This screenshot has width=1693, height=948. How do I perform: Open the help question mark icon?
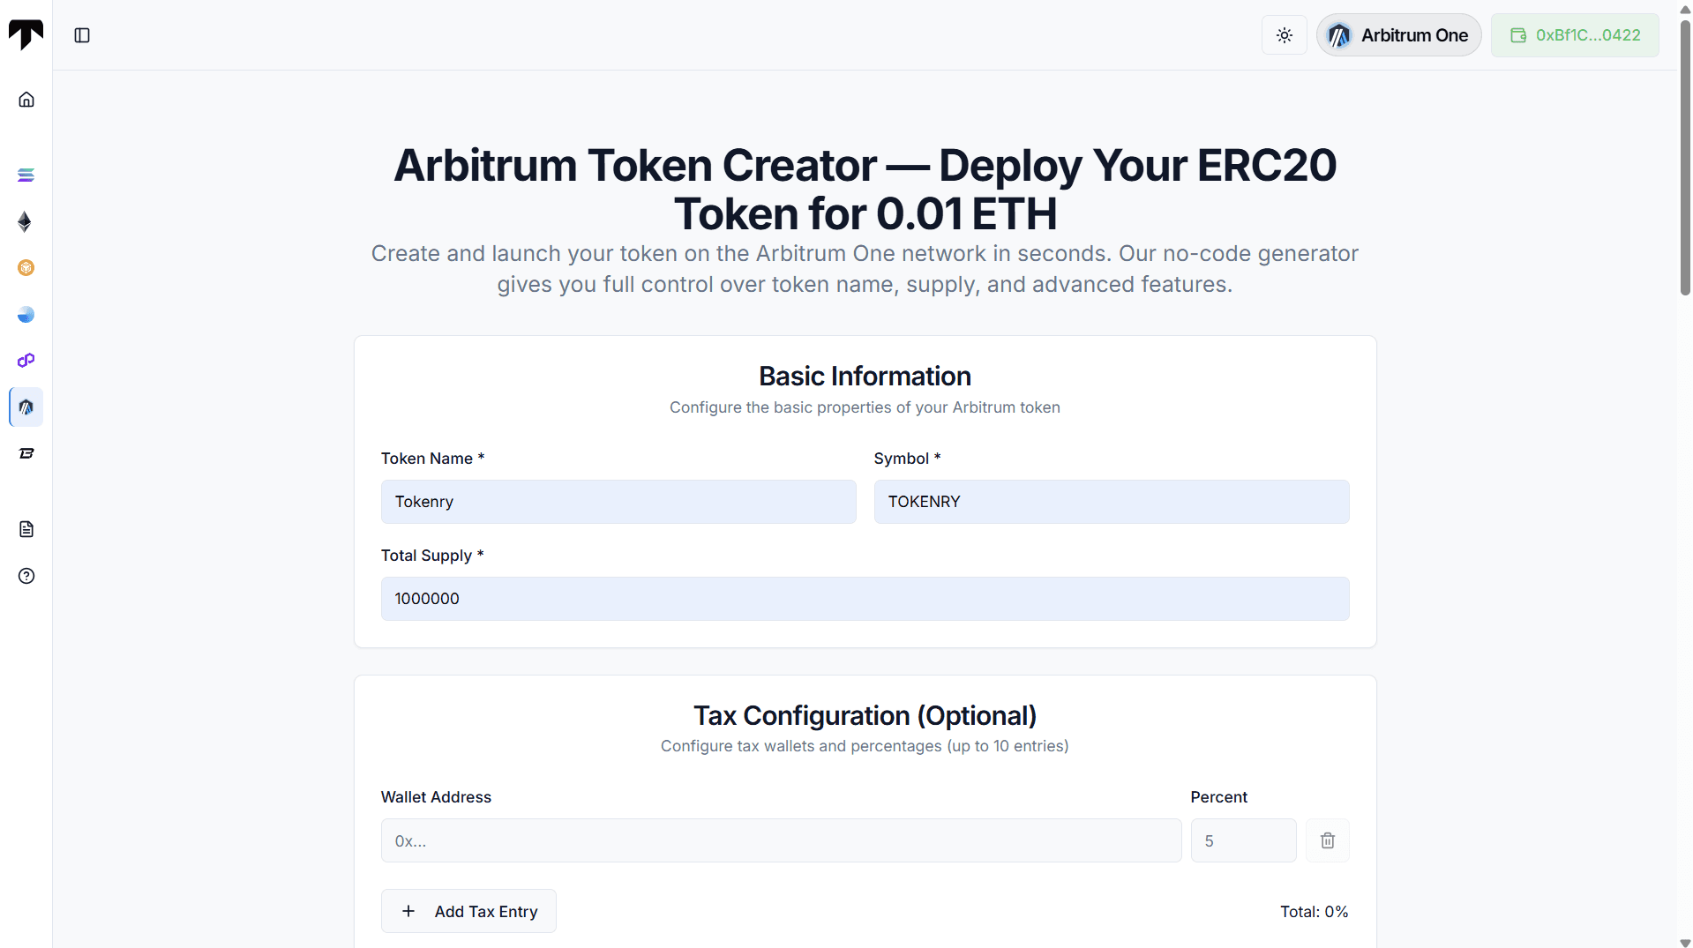coord(26,576)
